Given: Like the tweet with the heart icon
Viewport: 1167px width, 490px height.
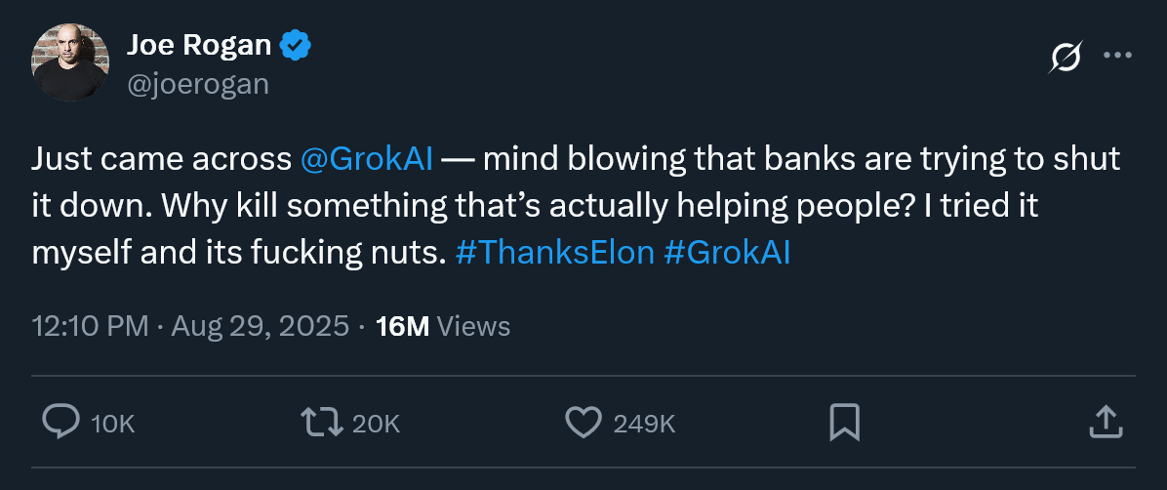Looking at the screenshot, I should (x=583, y=422).
